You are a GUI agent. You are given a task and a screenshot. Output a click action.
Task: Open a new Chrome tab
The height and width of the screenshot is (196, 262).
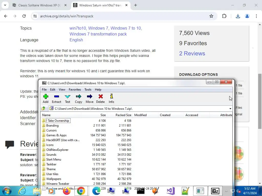coord(136,5)
